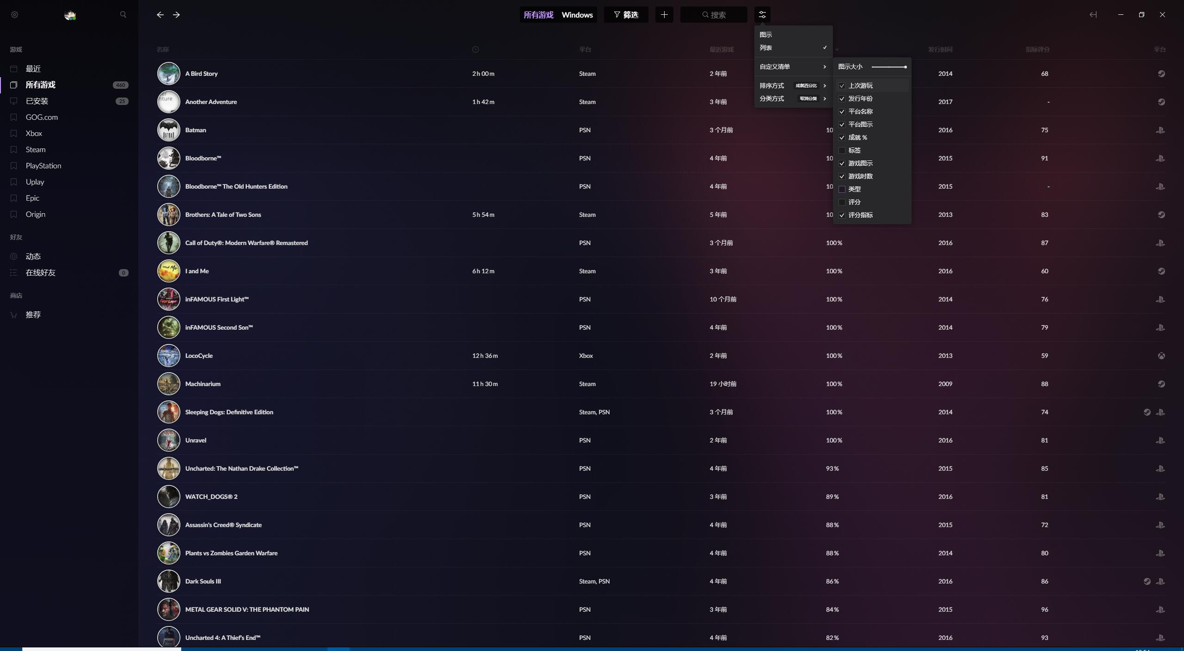
Task: Collapse the panel with the arrow-bar icon
Action: coord(1093,15)
